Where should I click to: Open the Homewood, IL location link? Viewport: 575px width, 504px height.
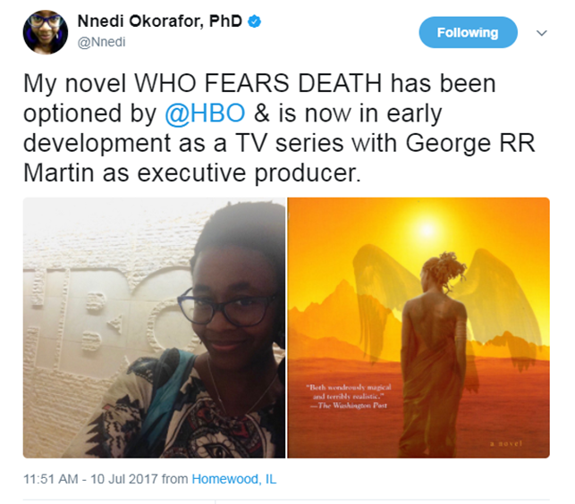click(234, 479)
